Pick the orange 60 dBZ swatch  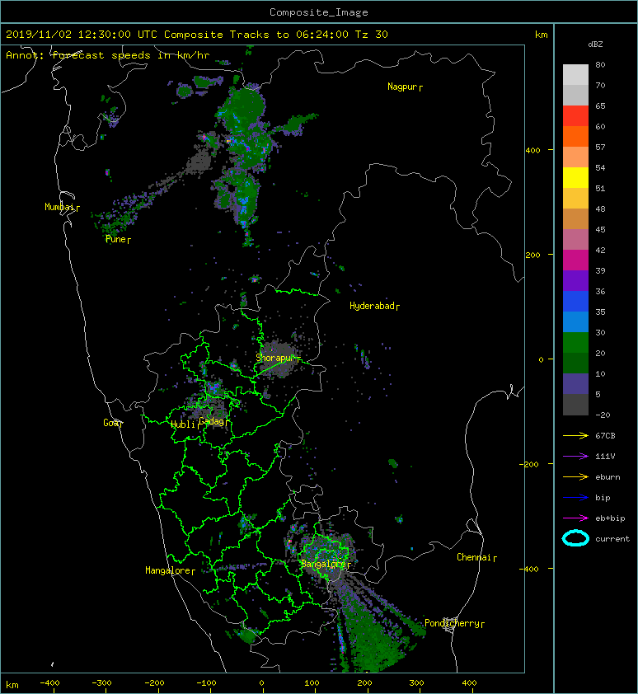(575, 136)
